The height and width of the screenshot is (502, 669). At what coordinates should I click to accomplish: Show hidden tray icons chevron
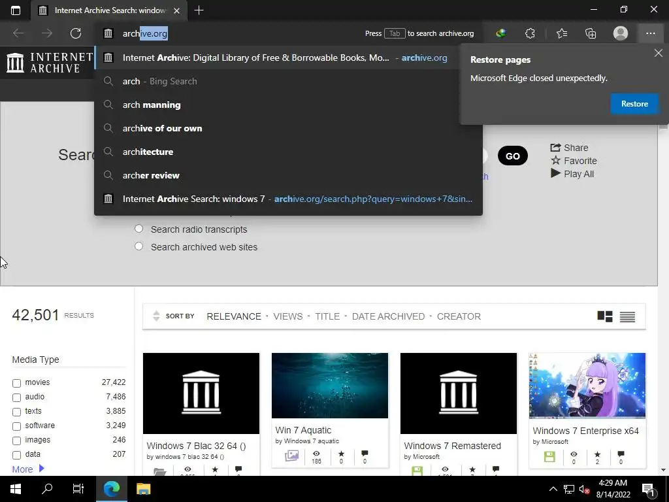553,489
